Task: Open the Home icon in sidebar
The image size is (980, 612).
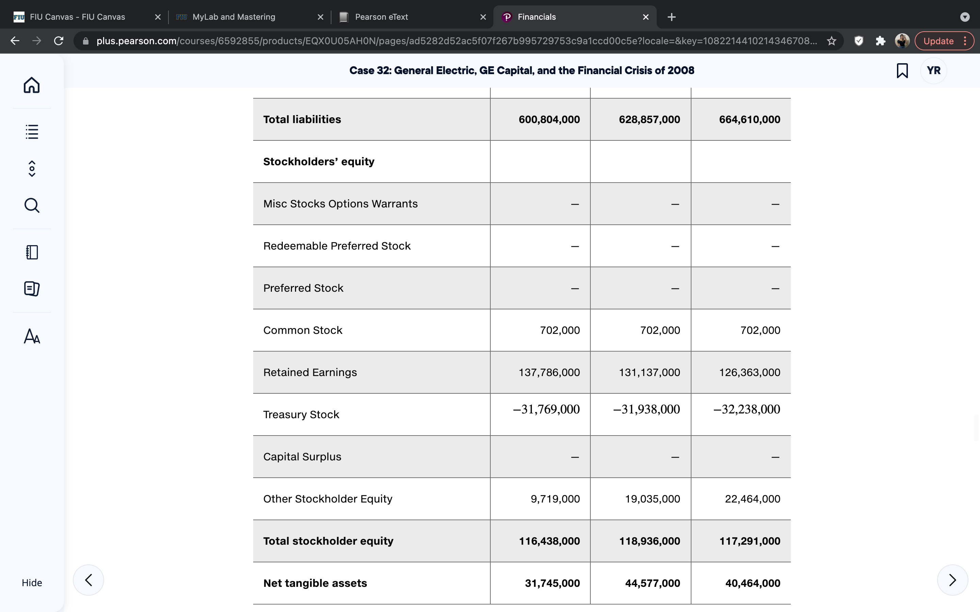Action: click(32, 85)
